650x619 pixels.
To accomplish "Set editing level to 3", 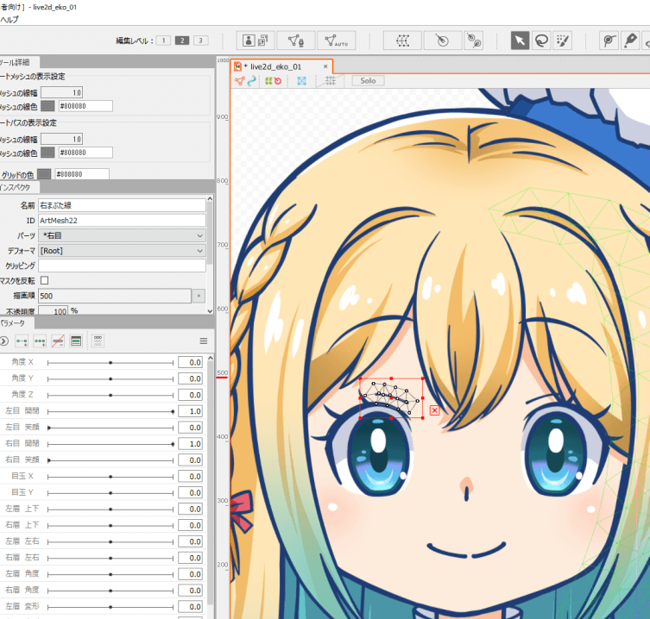I will (200, 41).
